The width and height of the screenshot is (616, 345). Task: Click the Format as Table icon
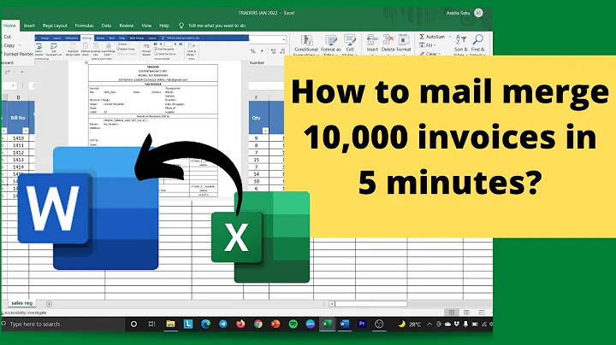click(x=330, y=41)
